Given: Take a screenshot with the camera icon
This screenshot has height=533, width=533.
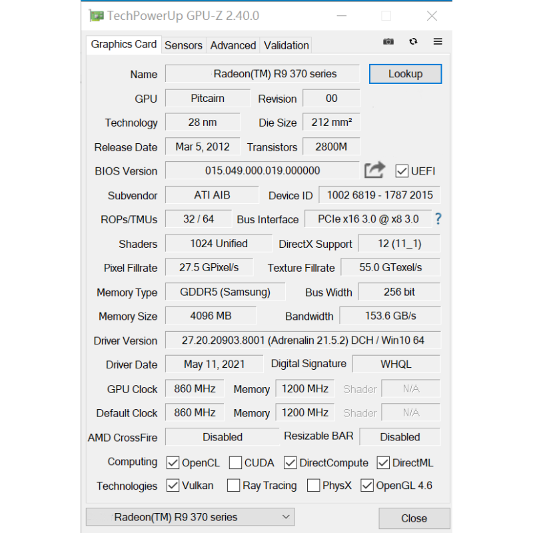Looking at the screenshot, I should point(388,41).
